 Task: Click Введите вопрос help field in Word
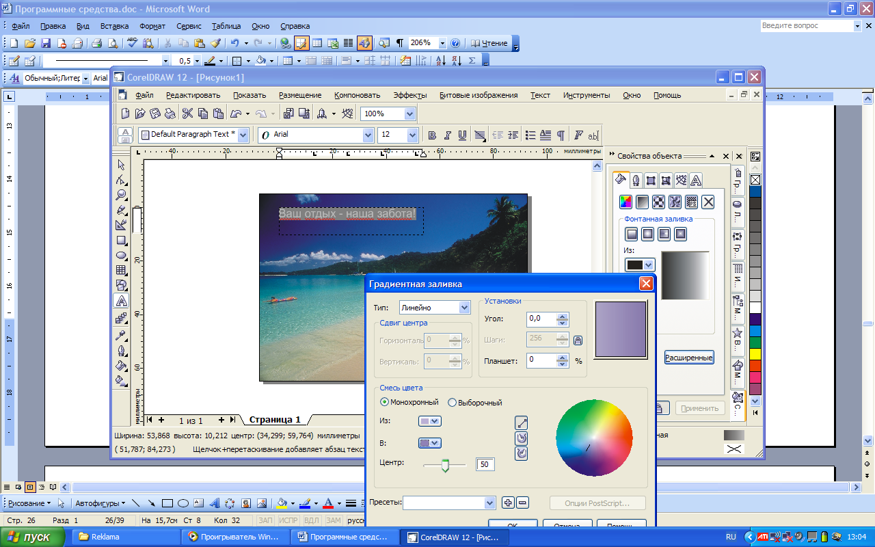(x=807, y=26)
